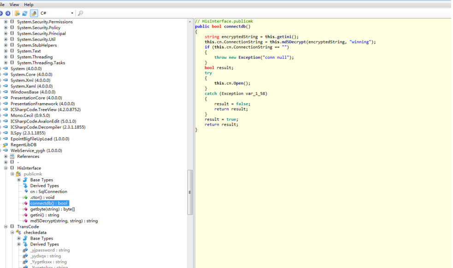
Task: Click the publicmk class icon
Action: click(18, 174)
